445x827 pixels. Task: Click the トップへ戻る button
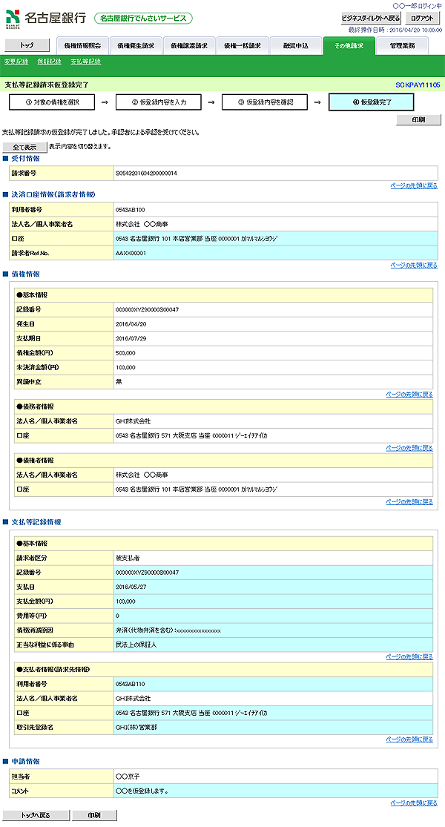point(36,815)
